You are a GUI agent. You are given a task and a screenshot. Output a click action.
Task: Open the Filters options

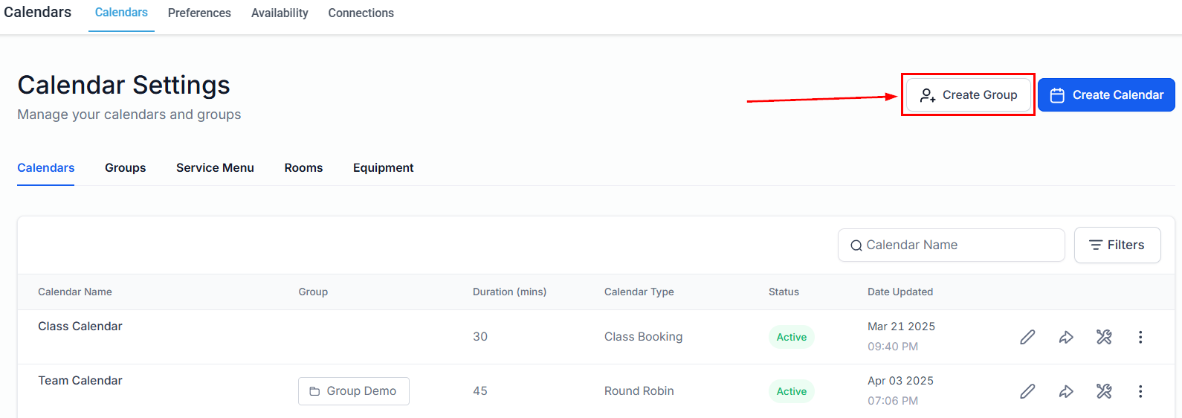coord(1117,245)
